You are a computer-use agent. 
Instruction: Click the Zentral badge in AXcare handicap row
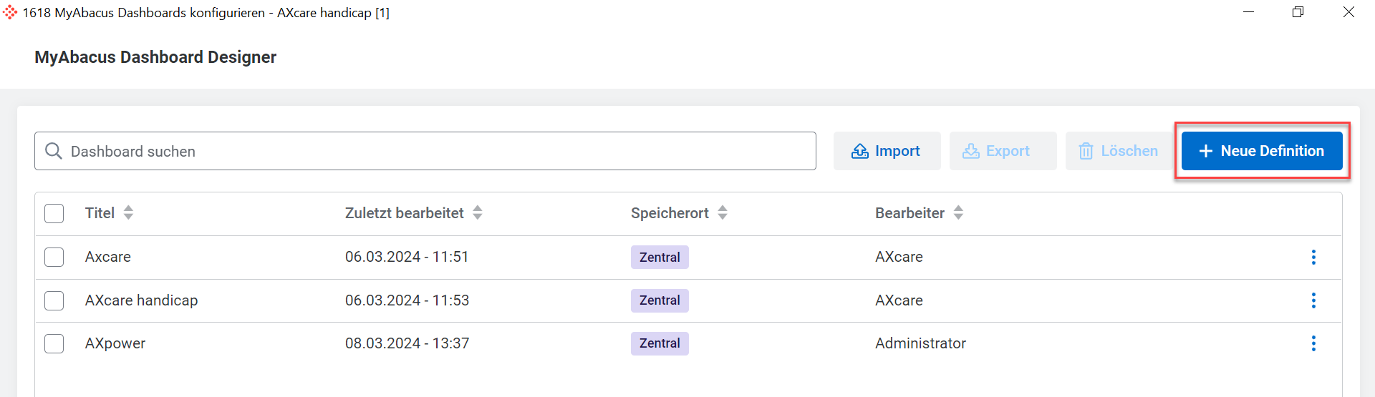(x=660, y=300)
